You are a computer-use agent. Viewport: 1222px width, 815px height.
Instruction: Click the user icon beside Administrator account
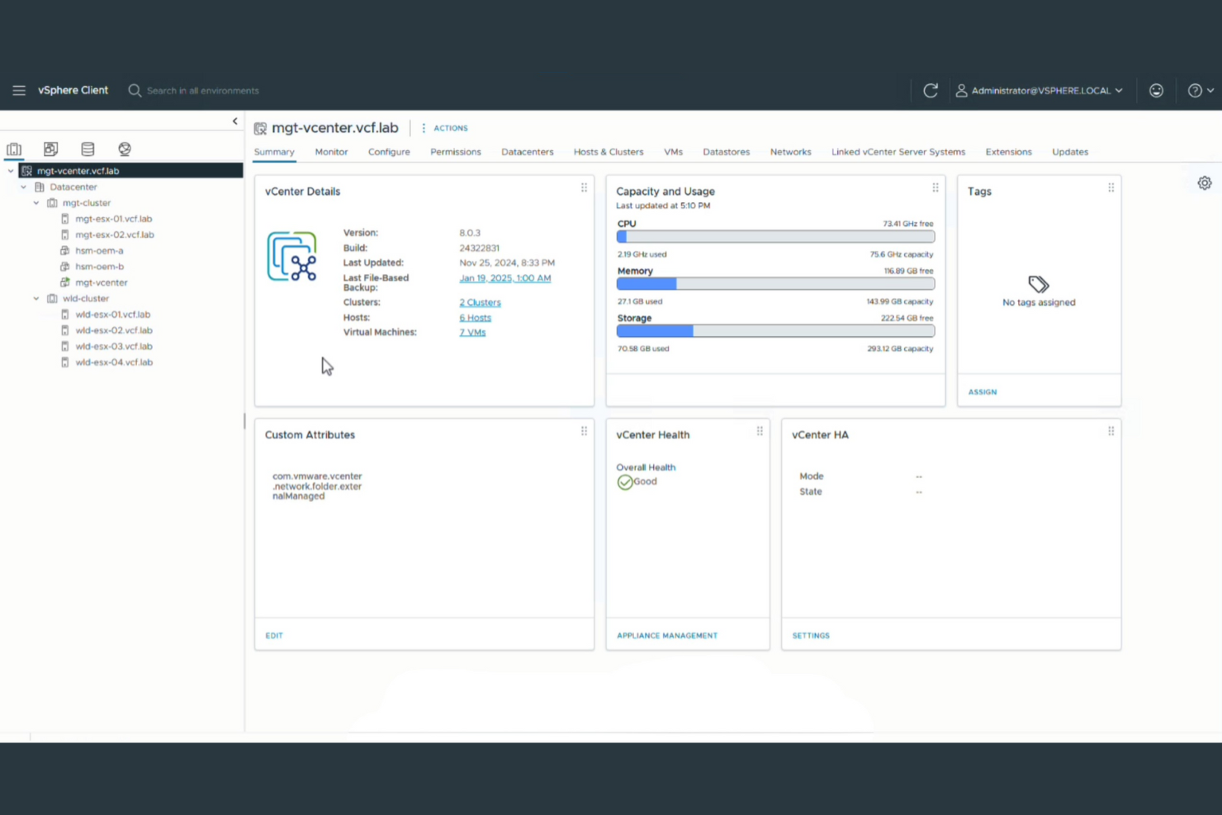coord(962,90)
